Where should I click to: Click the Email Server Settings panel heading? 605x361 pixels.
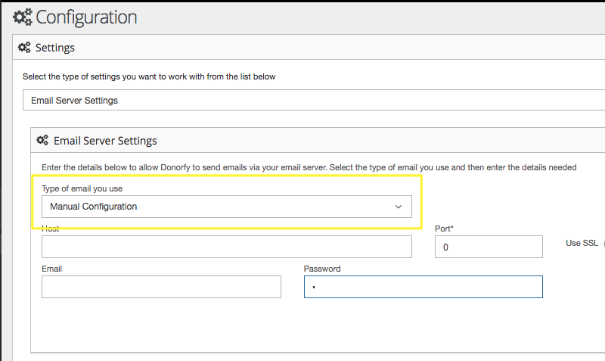pos(105,141)
